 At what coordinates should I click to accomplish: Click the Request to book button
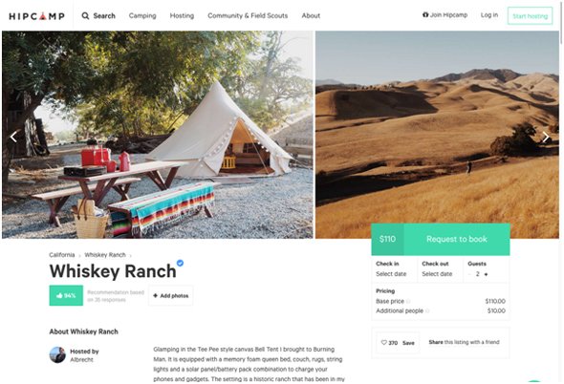[x=457, y=239]
